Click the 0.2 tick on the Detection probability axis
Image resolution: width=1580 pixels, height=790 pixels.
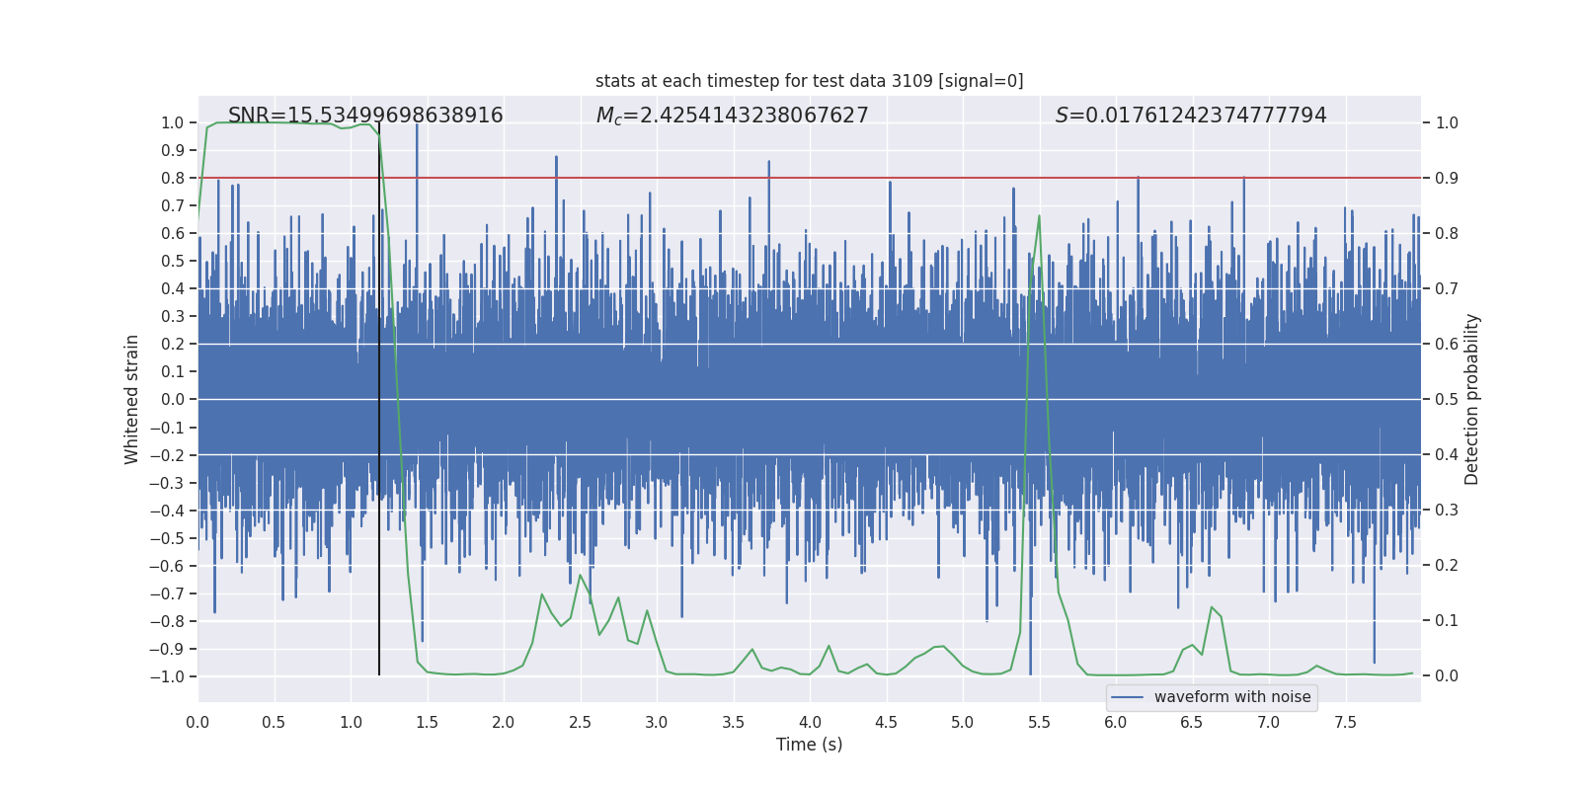[1447, 565]
